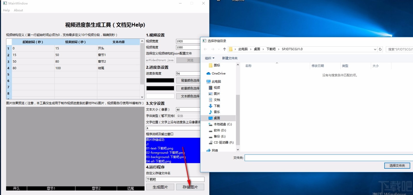Select 软件 (D:) drive
Screen dimensions: 413x195
tap(220, 131)
